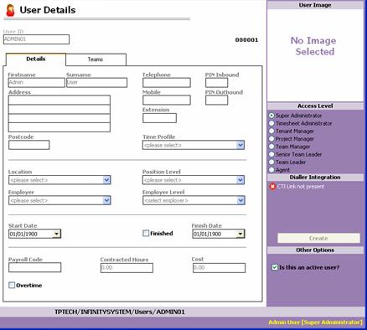Expand the Position Level dropdown
367x330 pixels.
click(x=240, y=180)
